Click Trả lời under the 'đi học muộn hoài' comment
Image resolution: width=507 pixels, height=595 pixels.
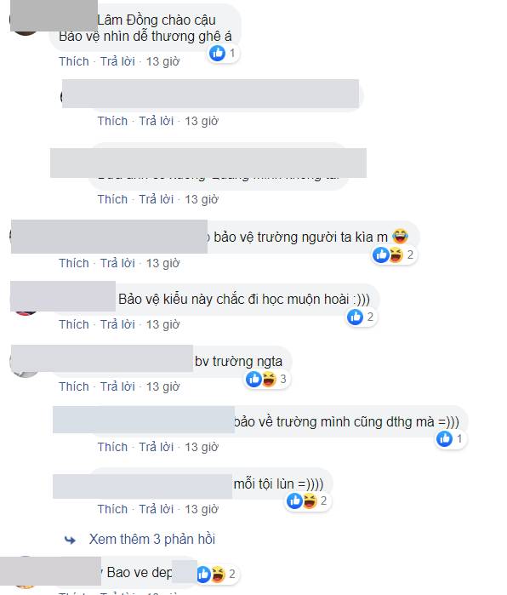click(x=117, y=325)
